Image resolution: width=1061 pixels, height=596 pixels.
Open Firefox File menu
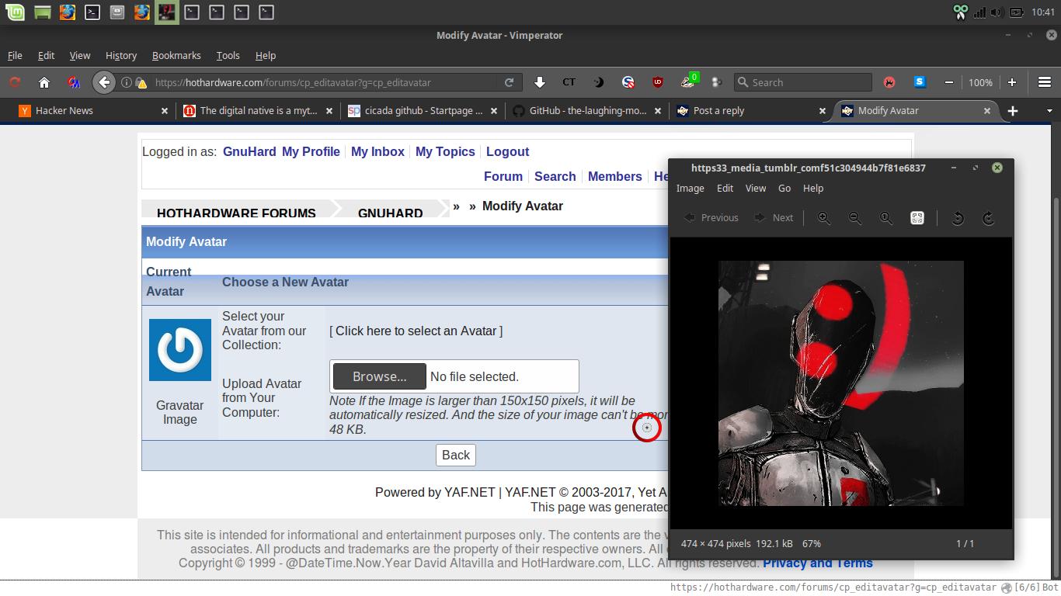tap(15, 56)
